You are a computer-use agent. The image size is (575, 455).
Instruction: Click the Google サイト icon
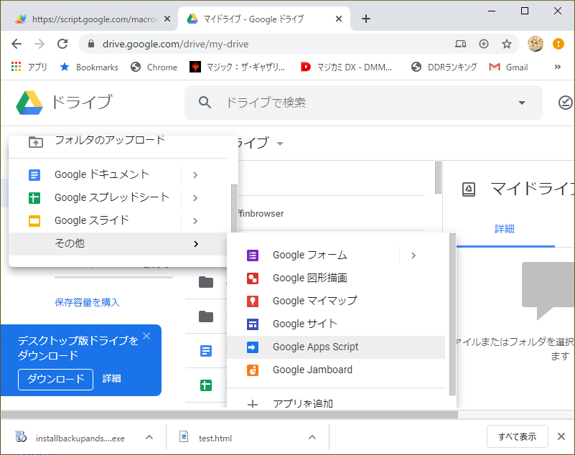click(x=253, y=324)
